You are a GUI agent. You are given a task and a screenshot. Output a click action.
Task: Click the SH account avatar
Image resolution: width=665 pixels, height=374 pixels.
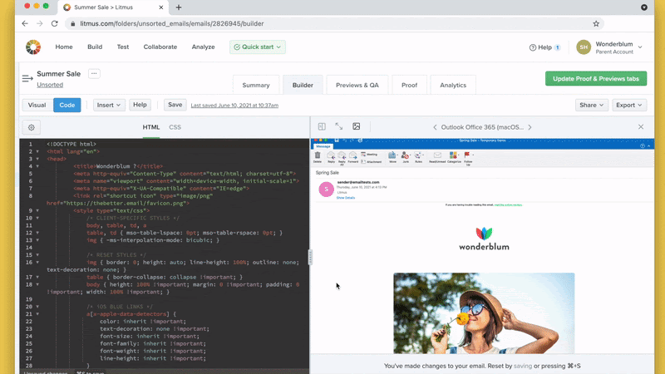pyautogui.click(x=584, y=47)
